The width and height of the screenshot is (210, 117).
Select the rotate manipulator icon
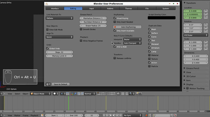pos(79,94)
